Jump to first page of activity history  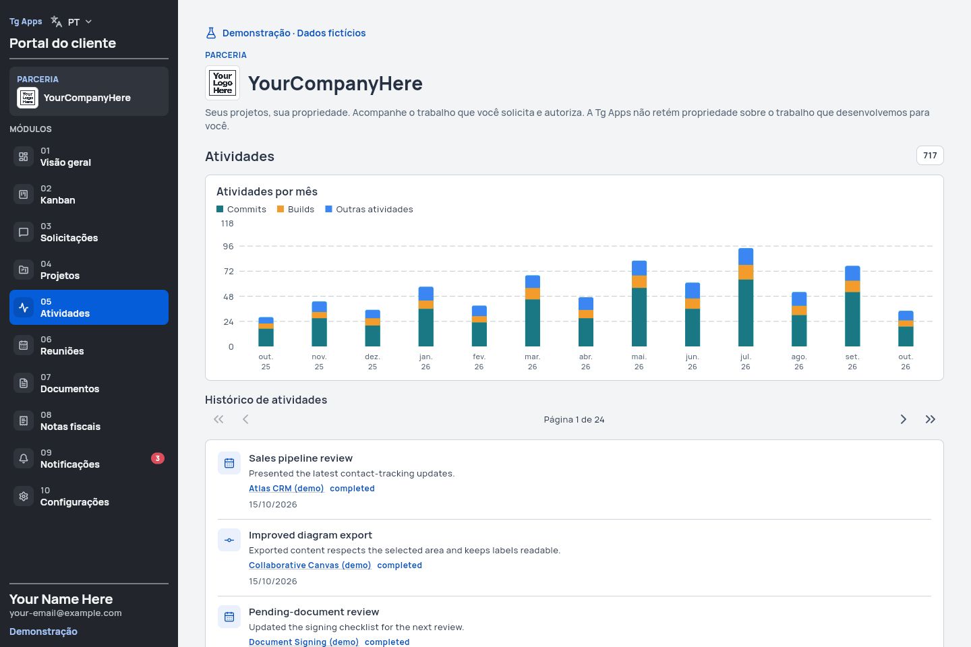pos(218,419)
